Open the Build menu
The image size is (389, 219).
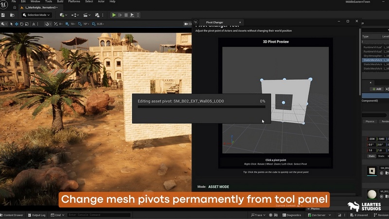click(60, 1)
